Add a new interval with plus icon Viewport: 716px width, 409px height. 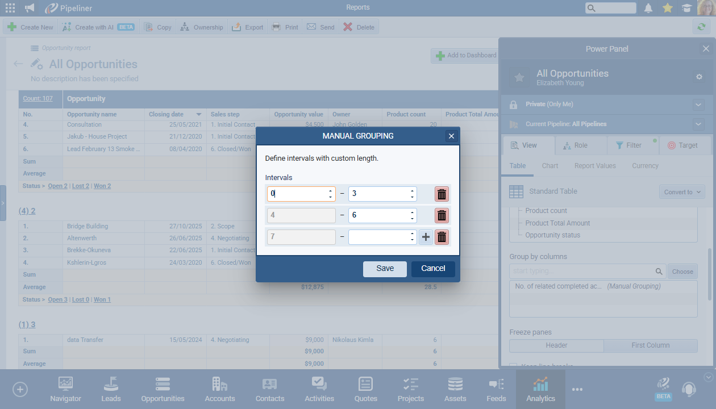(x=426, y=237)
